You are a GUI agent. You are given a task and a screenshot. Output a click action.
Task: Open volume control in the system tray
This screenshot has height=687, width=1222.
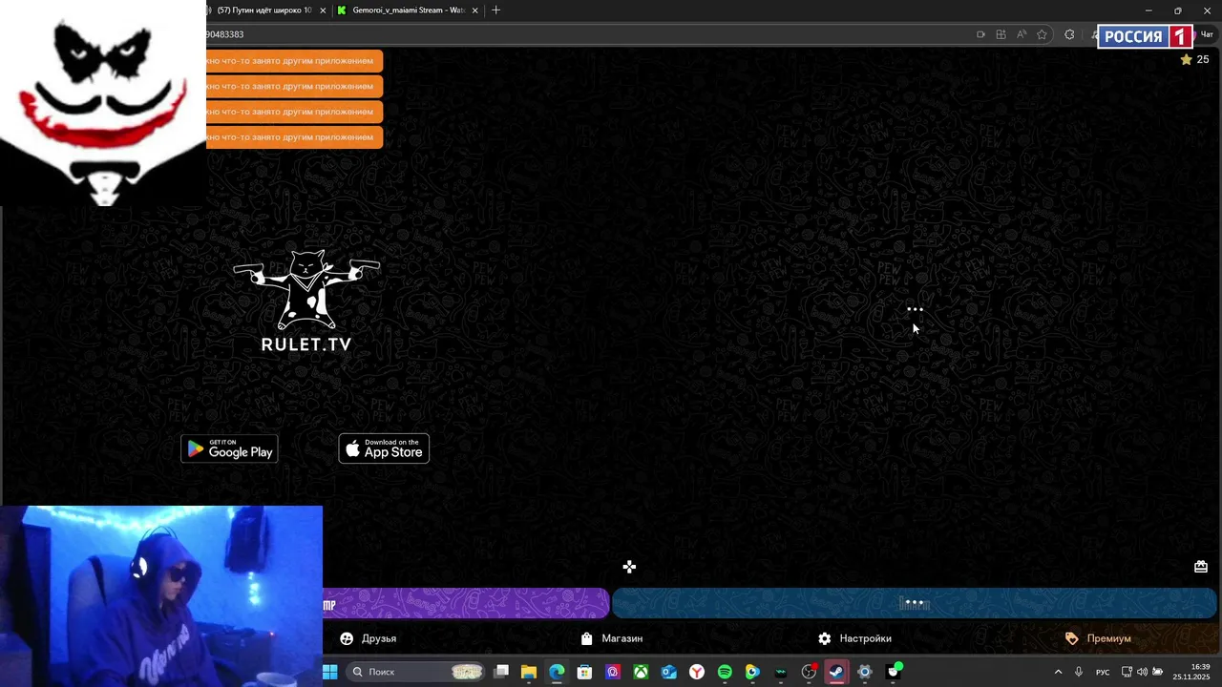point(1142,672)
